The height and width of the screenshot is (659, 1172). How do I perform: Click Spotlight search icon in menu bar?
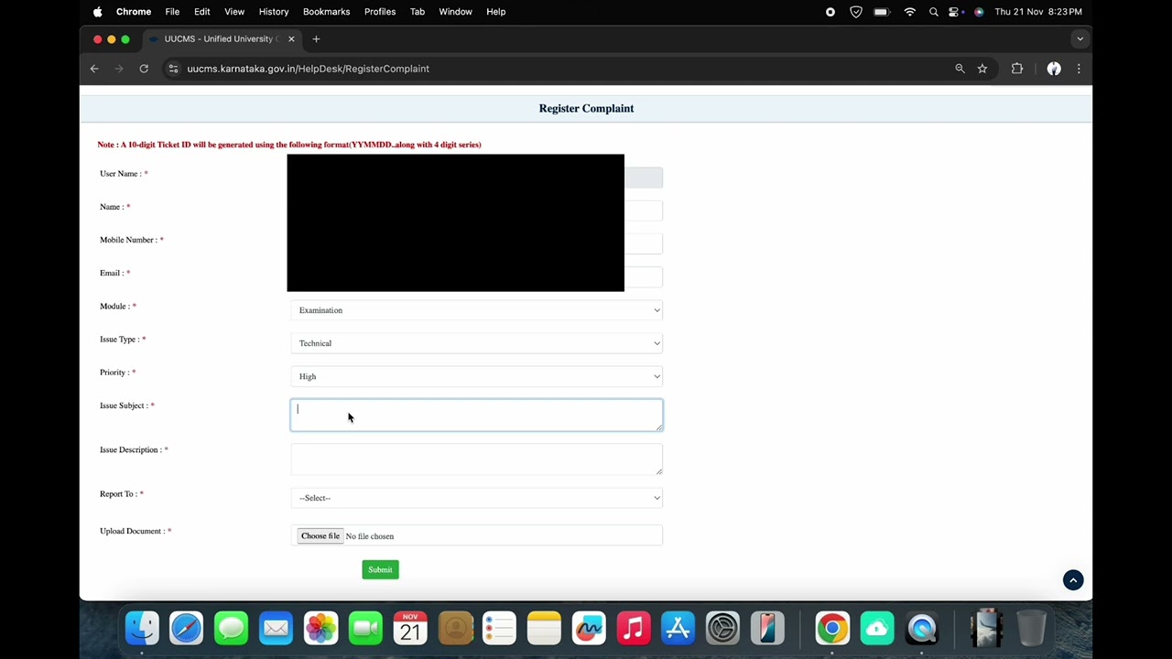coord(933,12)
